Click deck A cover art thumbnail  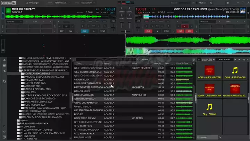[x=8, y=11]
